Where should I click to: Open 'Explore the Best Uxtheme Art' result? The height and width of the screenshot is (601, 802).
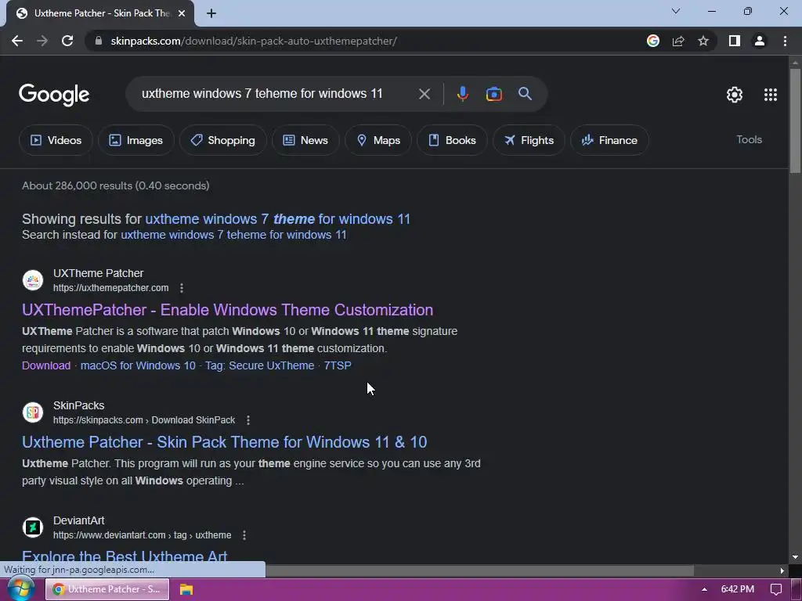[x=125, y=556]
